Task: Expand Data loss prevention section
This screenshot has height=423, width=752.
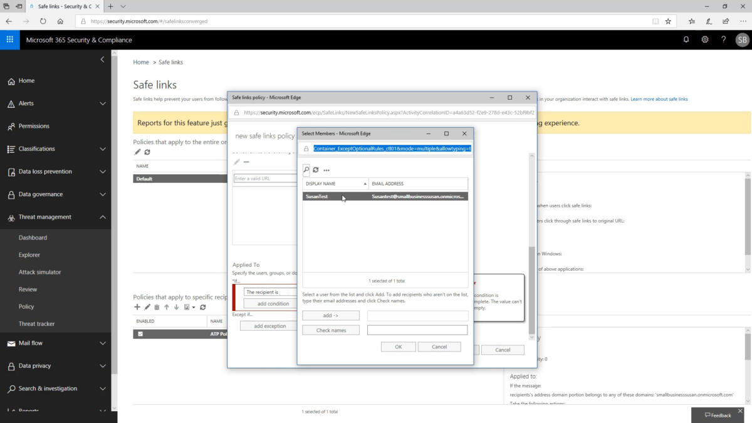Action: (103, 172)
